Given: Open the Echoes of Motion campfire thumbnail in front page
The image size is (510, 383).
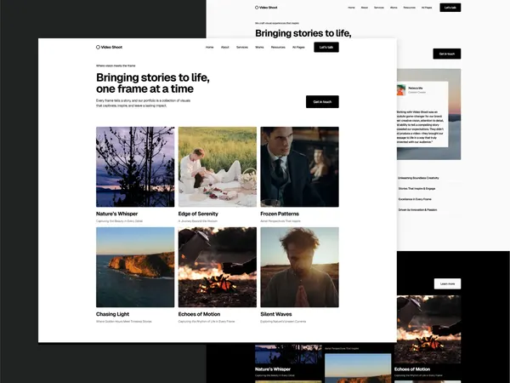Looking at the screenshot, I should [x=218, y=267].
